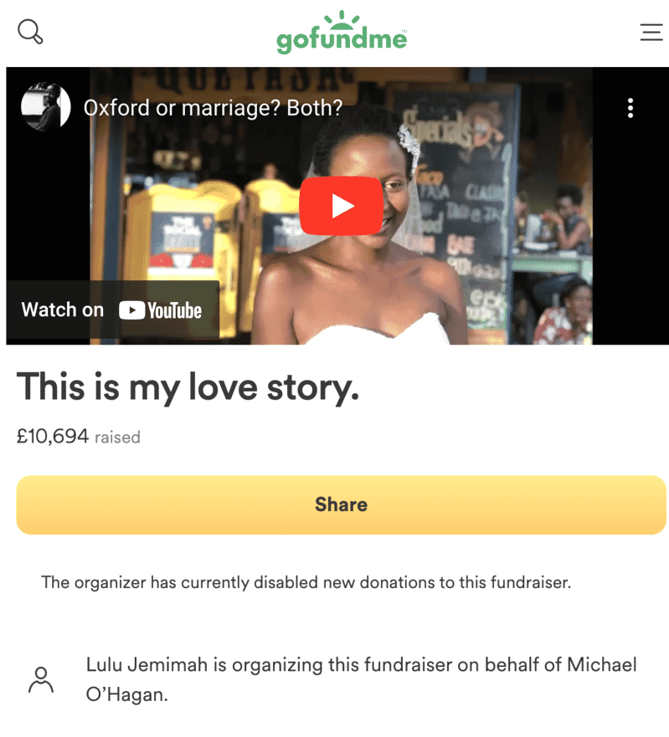
Task: Click the gofundme logo
Action: tap(342, 32)
